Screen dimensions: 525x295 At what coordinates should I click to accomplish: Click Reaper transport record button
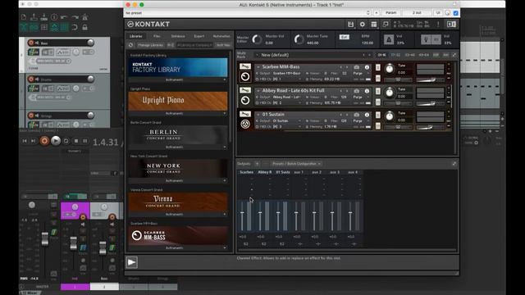click(x=44, y=141)
